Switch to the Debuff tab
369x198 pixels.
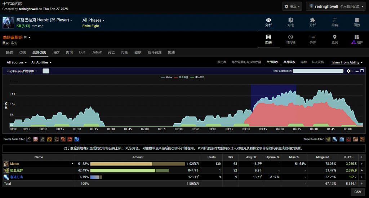(97, 52)
